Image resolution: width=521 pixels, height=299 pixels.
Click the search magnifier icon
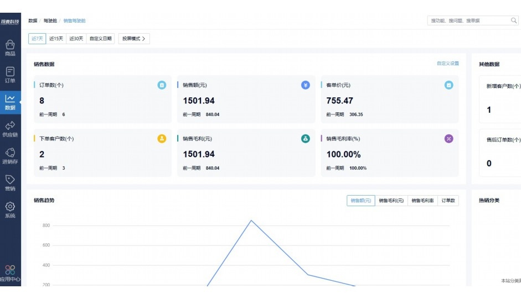[x=513, y=20]
